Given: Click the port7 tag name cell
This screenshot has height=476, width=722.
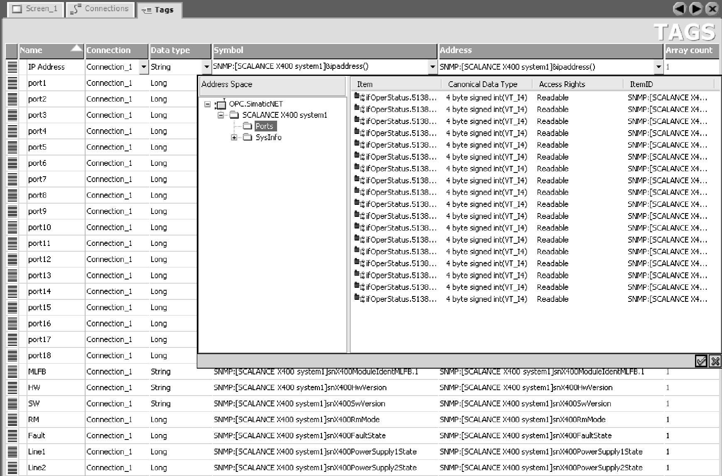Looking at the screenshot, I should tap(55, 179).
